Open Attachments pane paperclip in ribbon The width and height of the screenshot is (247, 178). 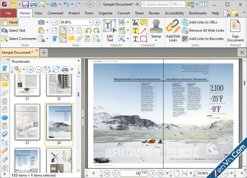tap(79, 39)
